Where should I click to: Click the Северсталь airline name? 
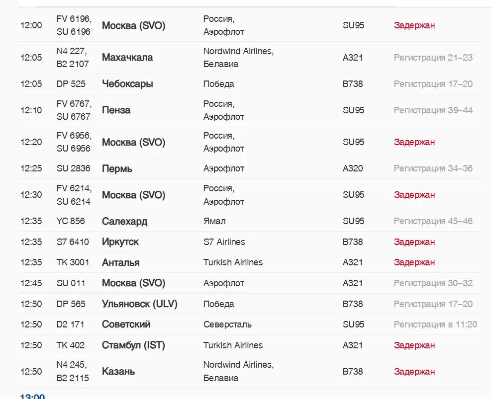click(227, 324)
